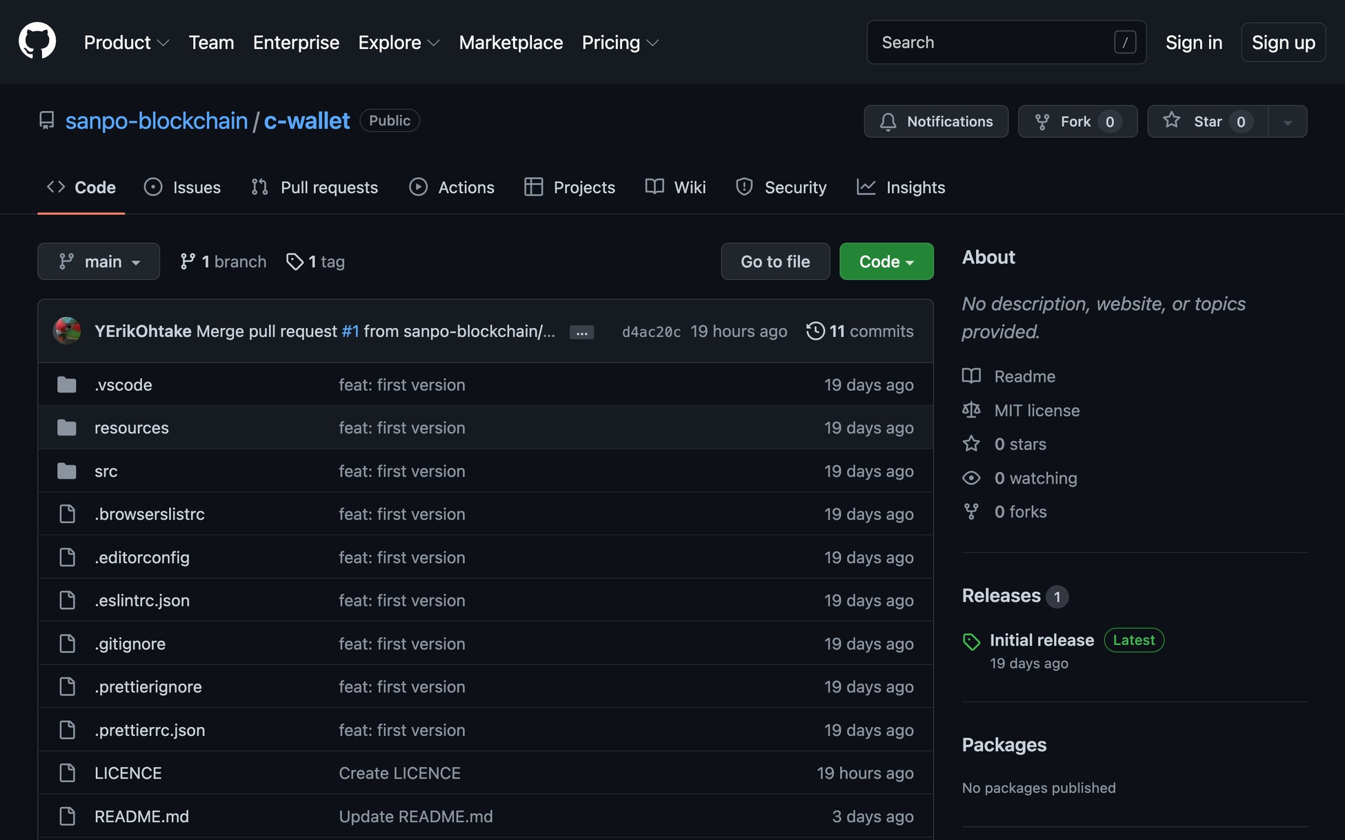Select the Code tab
Viewport: 1345px width, 840px height.
[x=81, y=187]
